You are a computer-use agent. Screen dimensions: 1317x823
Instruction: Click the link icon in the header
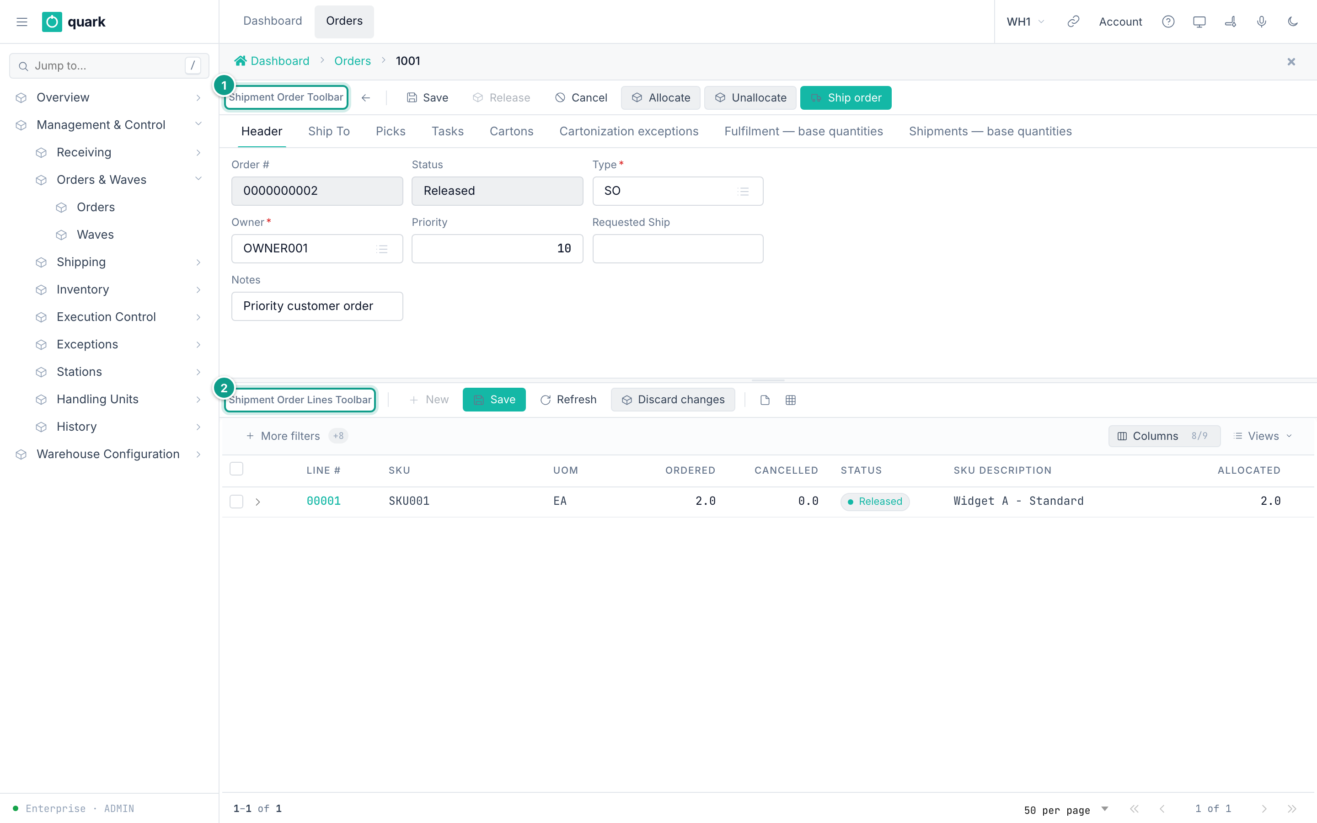click(1073, 22)
